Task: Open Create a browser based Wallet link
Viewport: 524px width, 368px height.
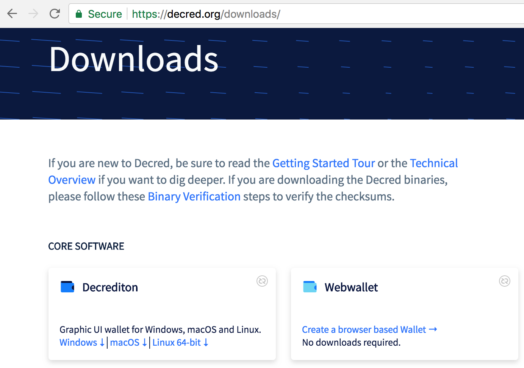Action: point(369,329)
